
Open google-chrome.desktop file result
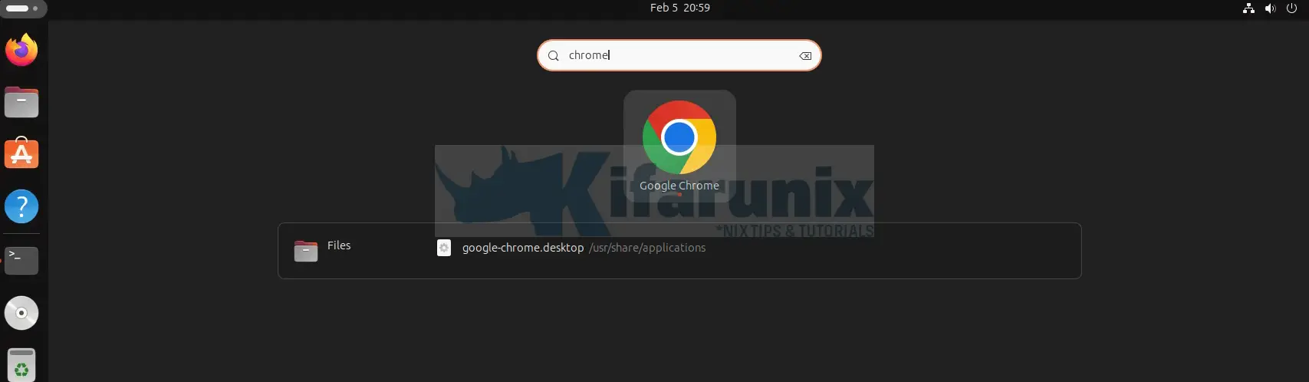522,248
